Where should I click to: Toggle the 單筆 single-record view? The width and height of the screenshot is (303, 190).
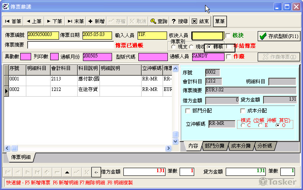point(220,21)
